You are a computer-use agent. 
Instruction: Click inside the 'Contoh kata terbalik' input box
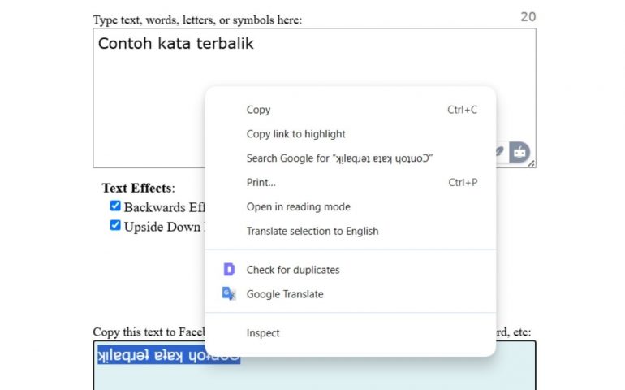146,97
